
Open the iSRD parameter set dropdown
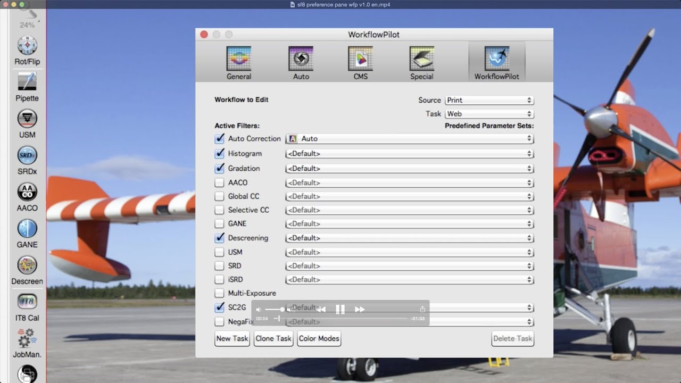410,280
